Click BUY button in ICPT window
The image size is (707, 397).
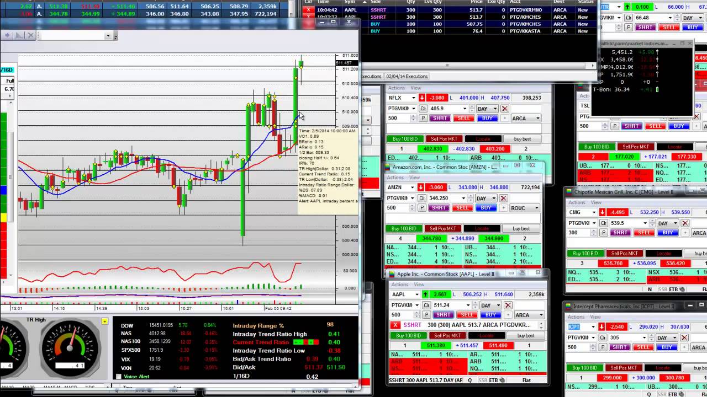[x=667, y=347]
